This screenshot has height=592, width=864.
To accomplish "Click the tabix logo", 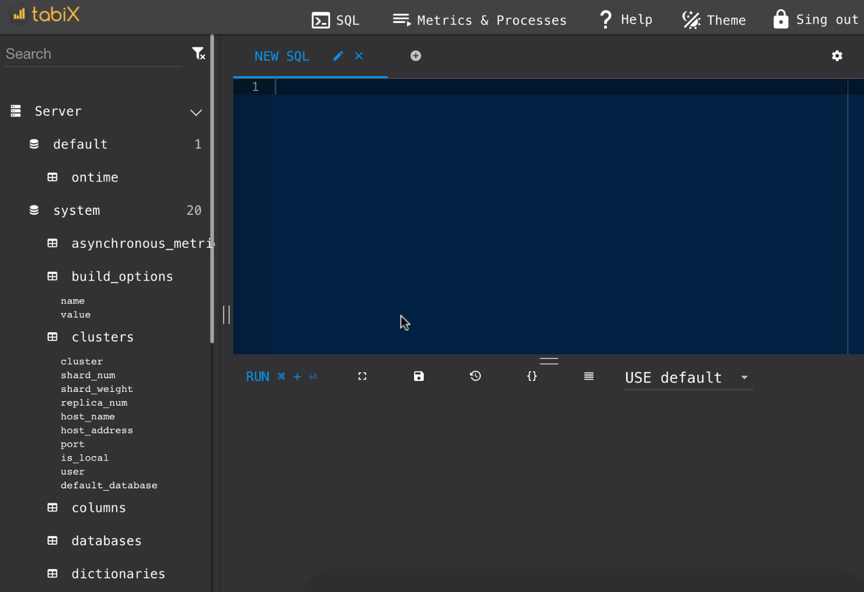I will pos(45,14).
